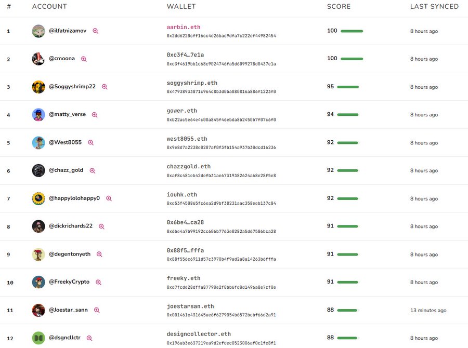Screen dimensions: 468x348
Task: Open the @ilfatnizamov account link
Action: (68, 31)
